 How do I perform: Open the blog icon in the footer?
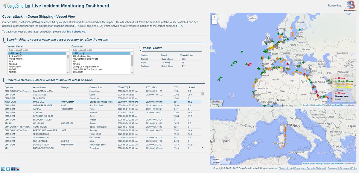coord(17,169)
